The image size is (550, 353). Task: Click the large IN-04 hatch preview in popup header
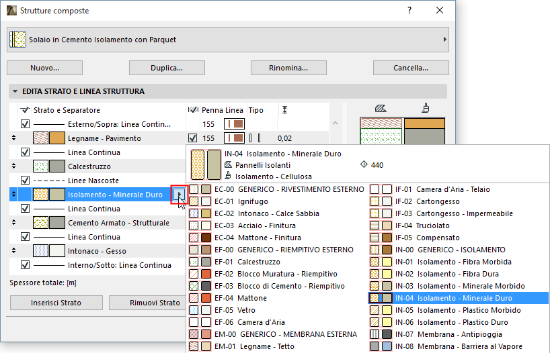point(198,164)
